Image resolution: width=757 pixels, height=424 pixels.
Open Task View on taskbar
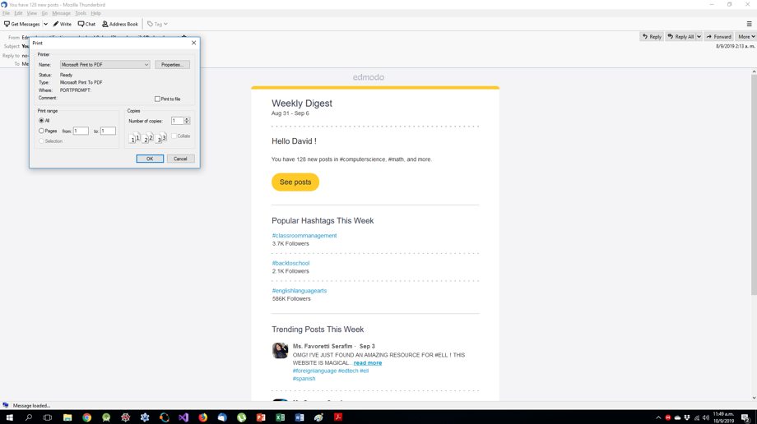click(x=48, y=417)
